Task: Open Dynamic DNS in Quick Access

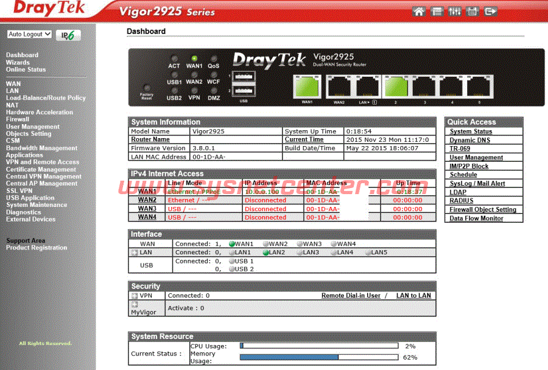Action: 471,140
